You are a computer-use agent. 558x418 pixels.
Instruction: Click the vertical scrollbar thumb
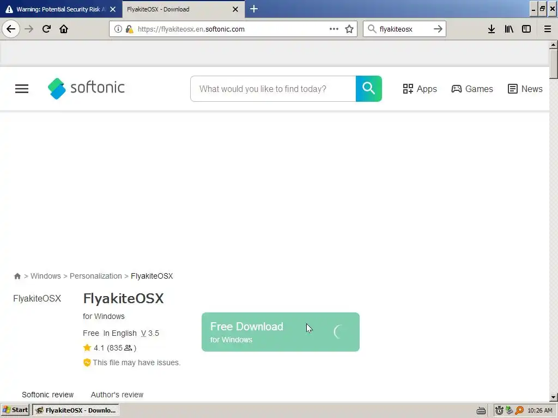pos(553,64)
